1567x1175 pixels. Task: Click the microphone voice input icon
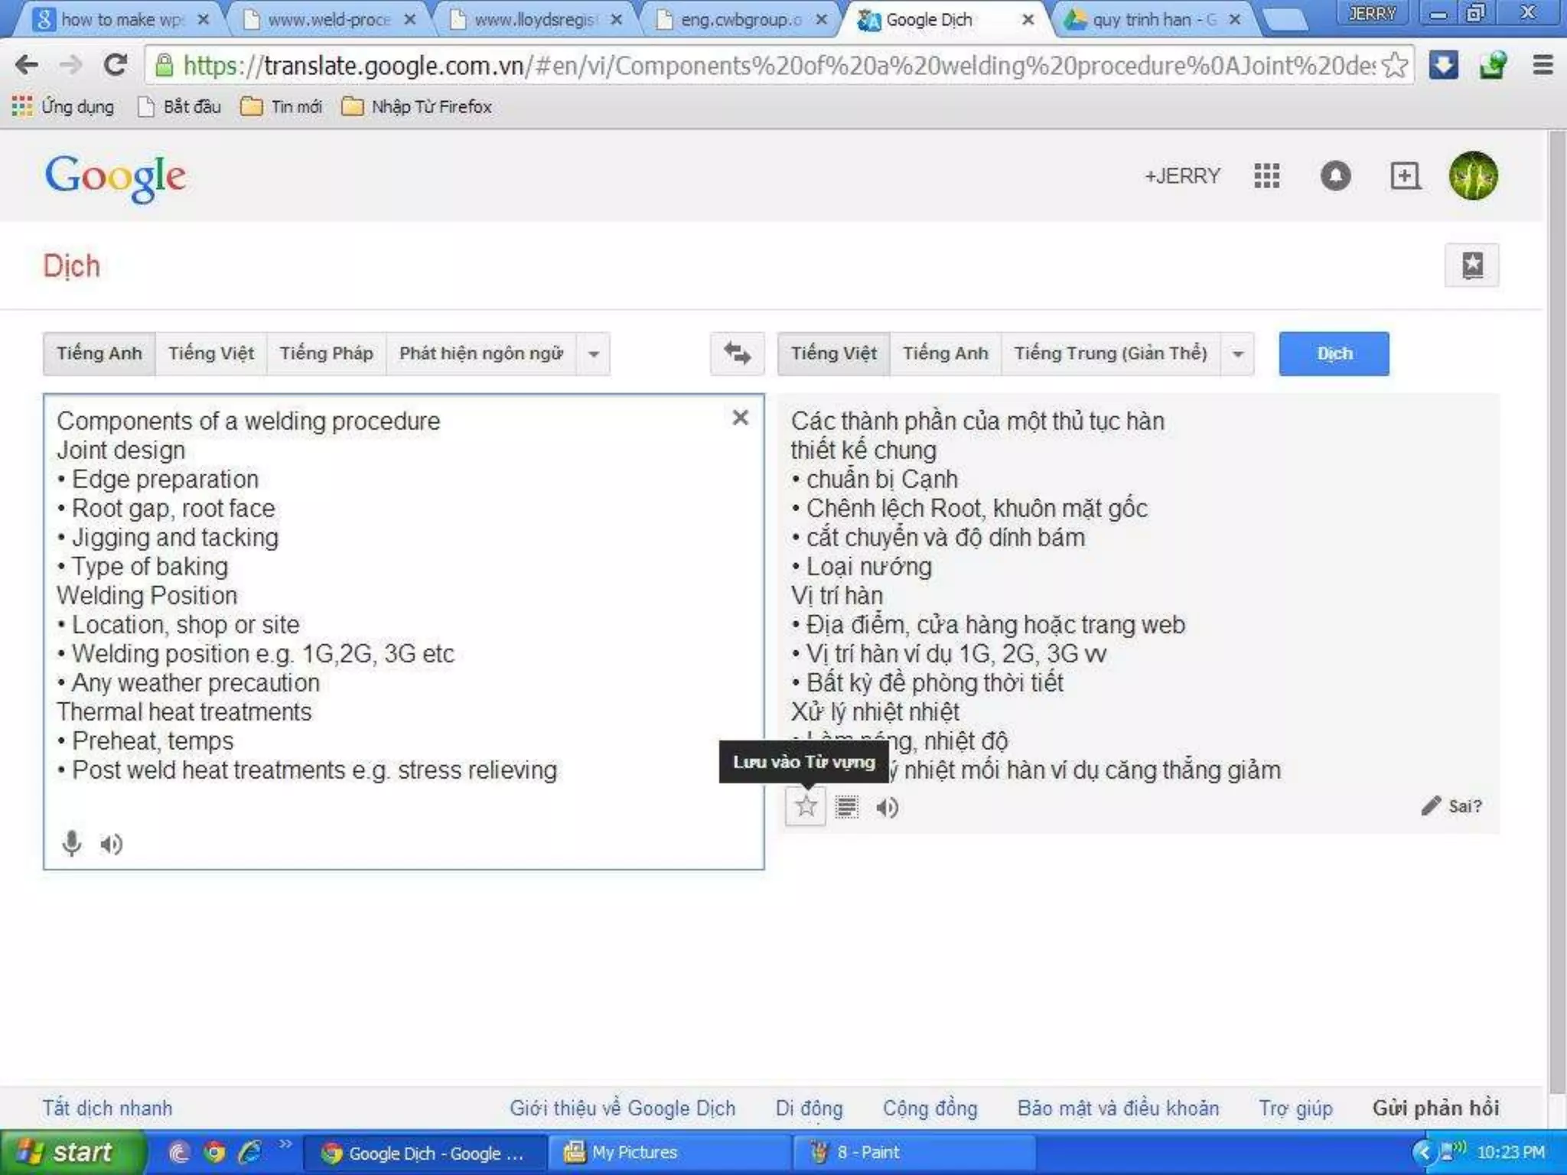coord(71,844)
